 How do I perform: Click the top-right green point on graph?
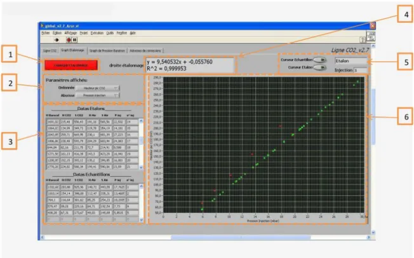(x=358, y=81)
